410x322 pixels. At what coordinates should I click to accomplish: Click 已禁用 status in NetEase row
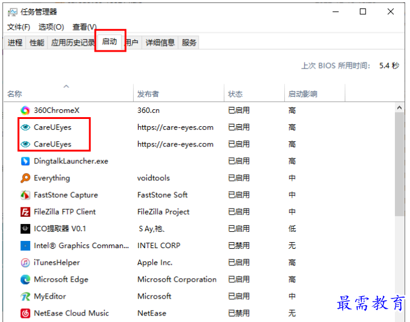pyautogui.click(x=239, y=313)
